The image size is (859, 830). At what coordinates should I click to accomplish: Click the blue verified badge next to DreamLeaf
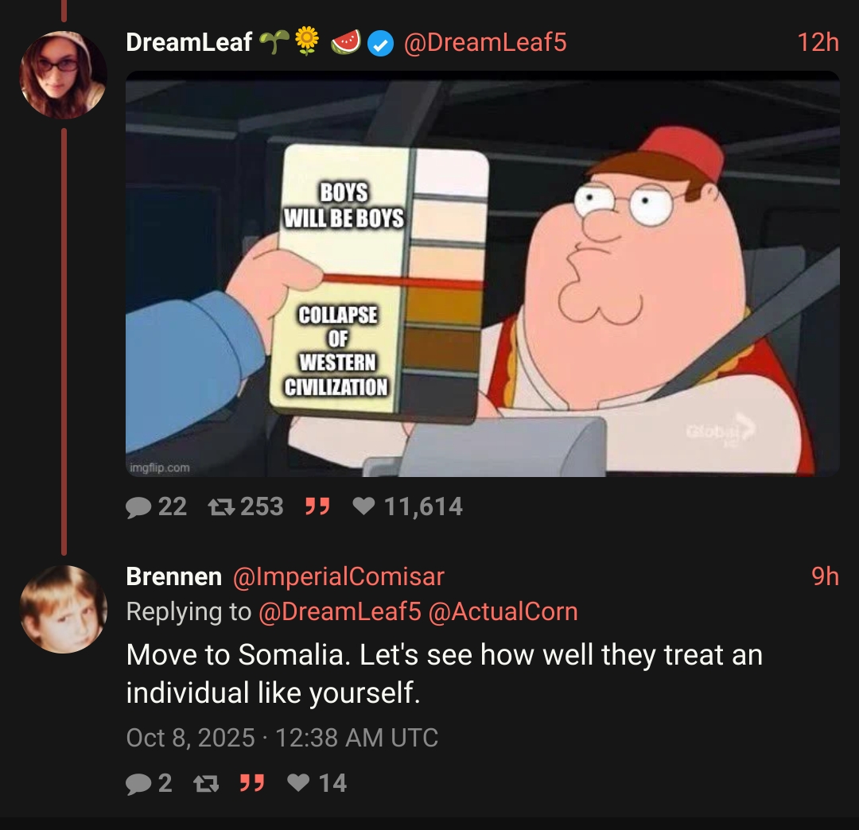(380, 43)
